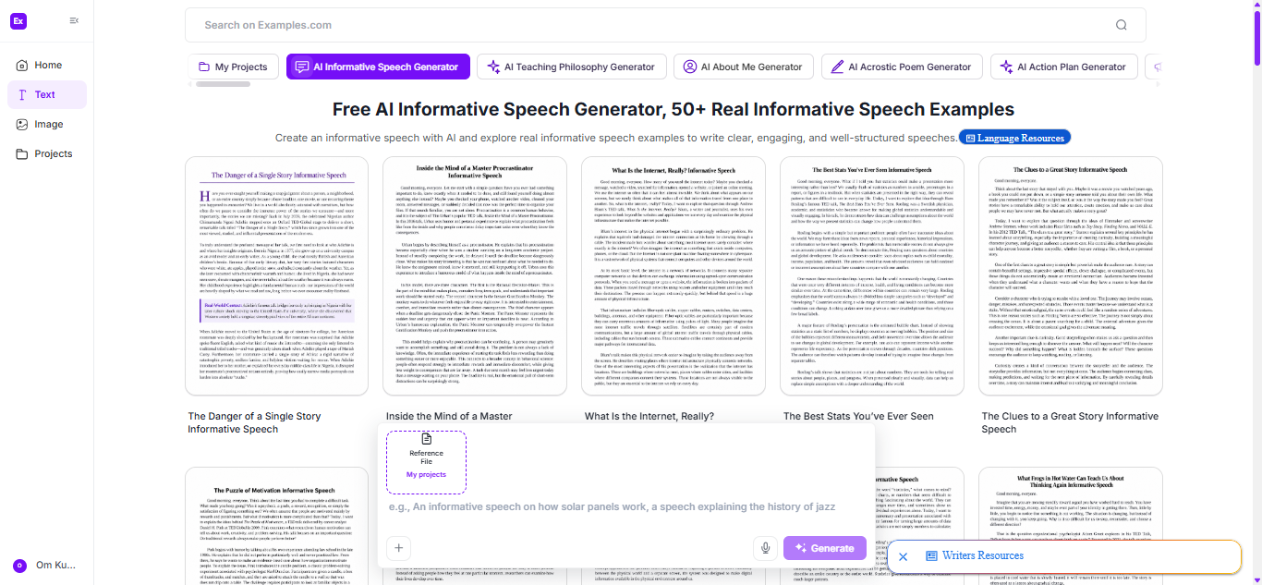Viewport: 1262px width, 585px height.
Task: Click the partially visible tab at row end
Action: click(1154, 67)
